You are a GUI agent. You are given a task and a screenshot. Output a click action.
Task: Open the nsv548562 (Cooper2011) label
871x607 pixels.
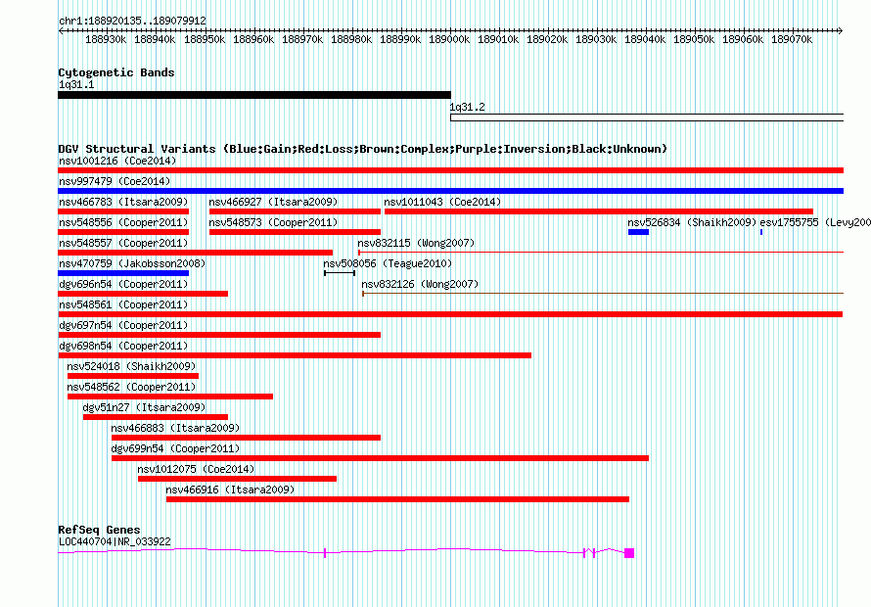(132, 387)
